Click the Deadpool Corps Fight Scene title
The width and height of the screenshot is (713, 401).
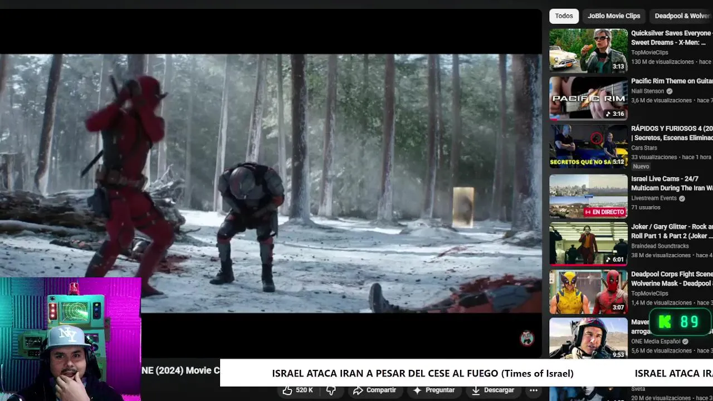[672, 279]
